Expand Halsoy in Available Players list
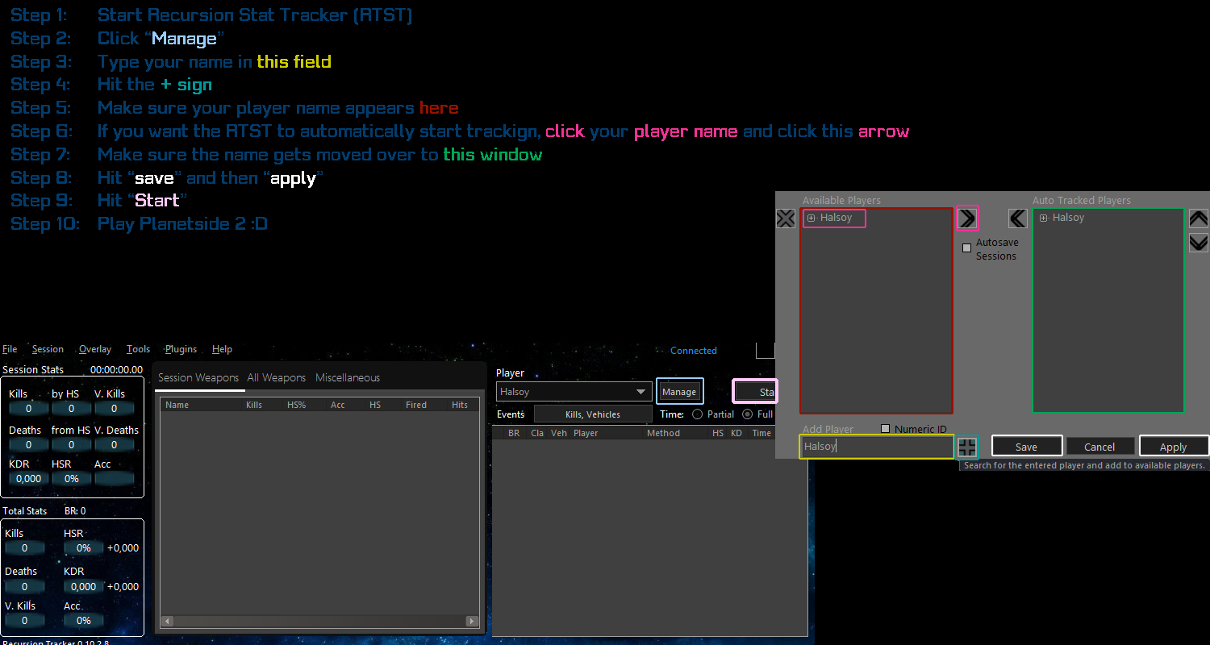The width and height of the screenshot is (1210, 645). (x=812, y=218)
